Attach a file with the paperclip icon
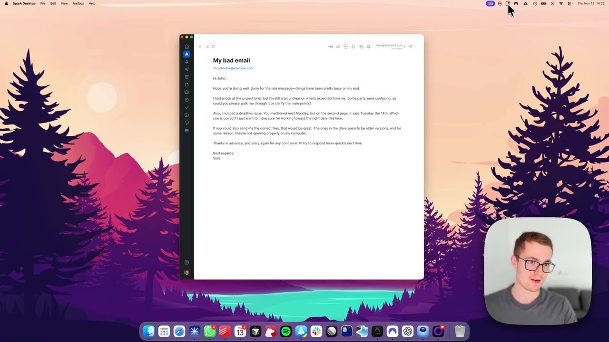The image size is (609, 342). click(338, 47)
